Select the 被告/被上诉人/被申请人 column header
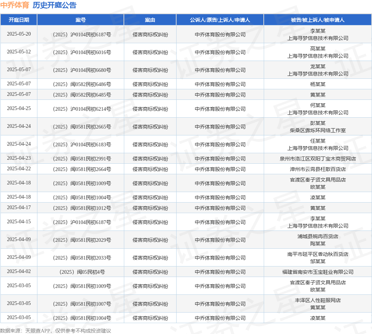The height and width of the screenshot is (334, 372). 318,20
